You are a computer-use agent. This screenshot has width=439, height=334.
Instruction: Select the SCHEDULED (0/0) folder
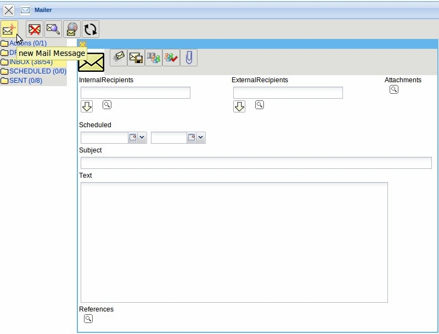pos(37,71)
